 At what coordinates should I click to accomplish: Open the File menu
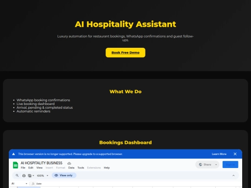23,168
